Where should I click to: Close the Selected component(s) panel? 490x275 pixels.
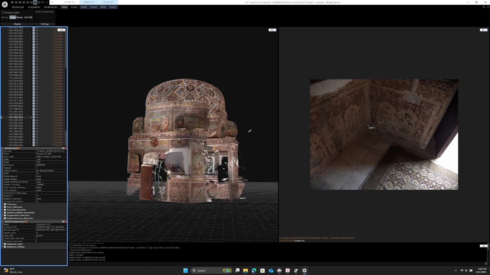point(66,222)
